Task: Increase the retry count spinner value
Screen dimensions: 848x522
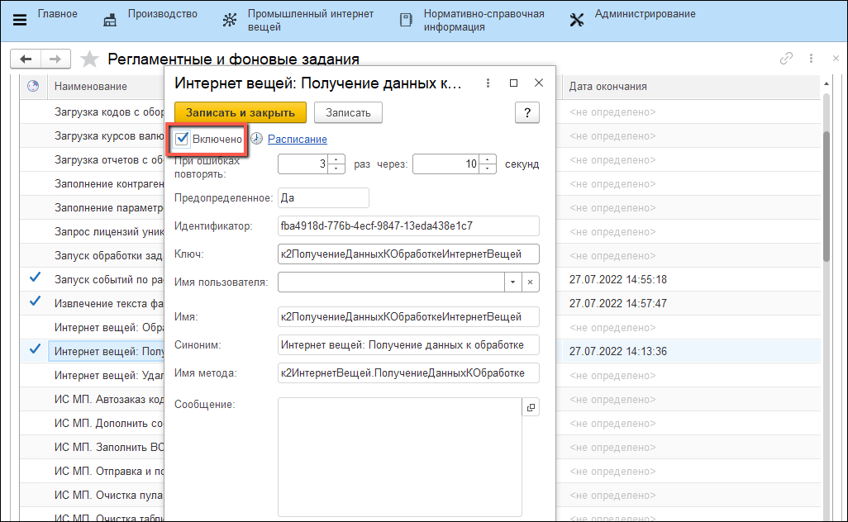Action: 336,159
